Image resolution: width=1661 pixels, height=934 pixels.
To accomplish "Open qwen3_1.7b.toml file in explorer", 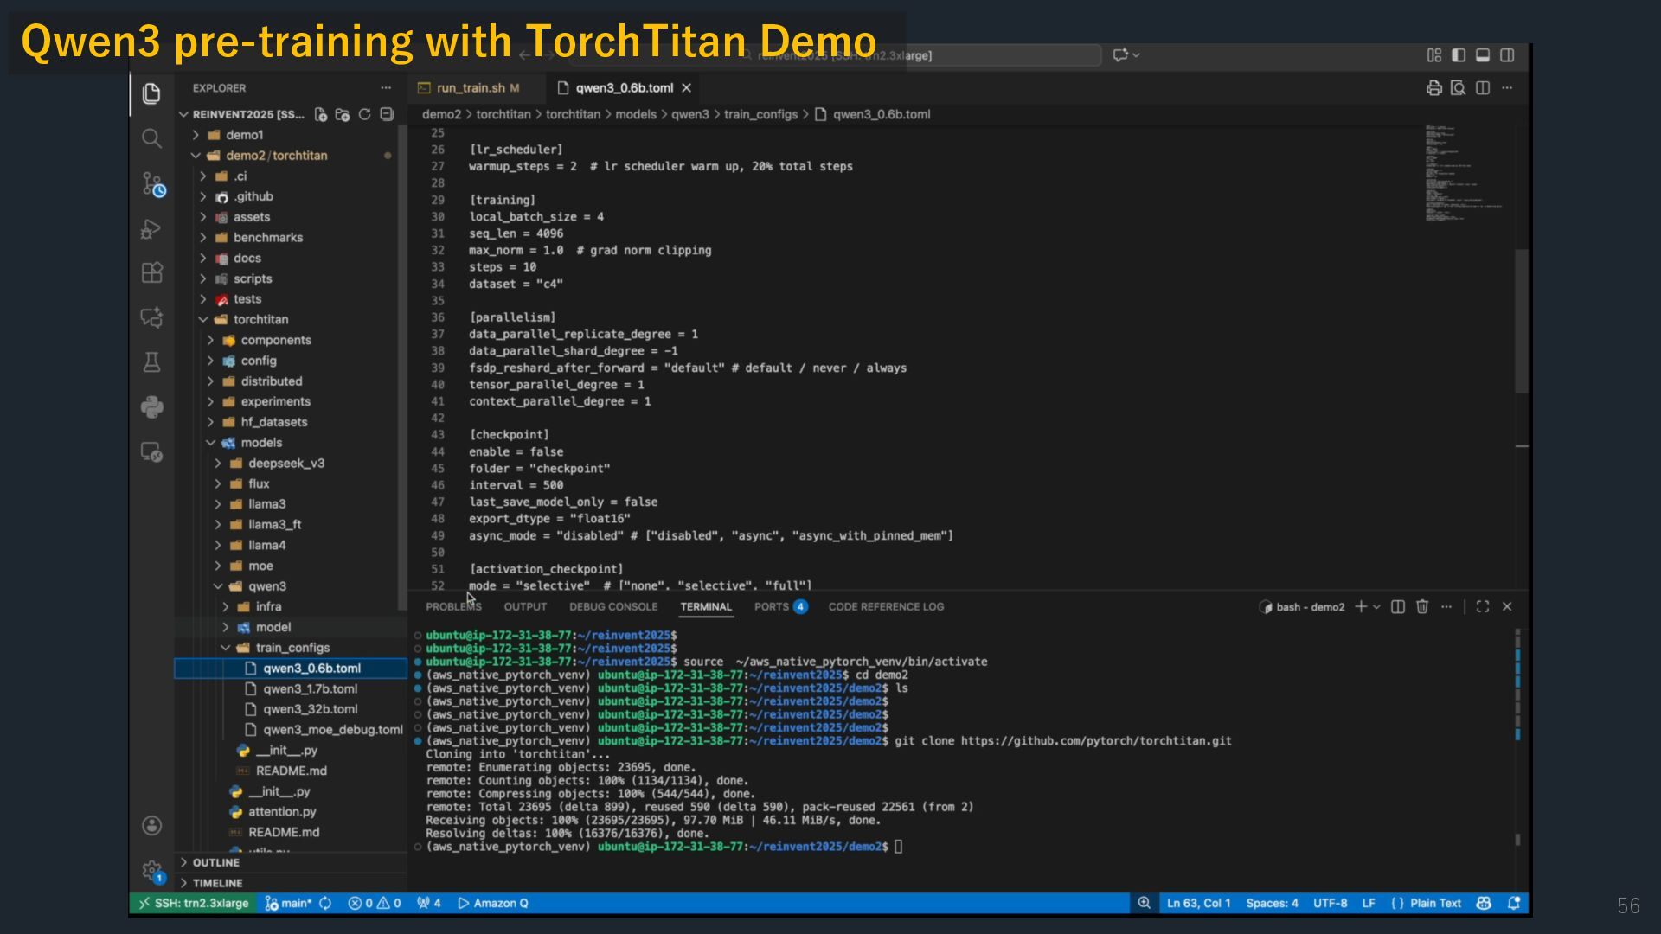I will 310,689.
